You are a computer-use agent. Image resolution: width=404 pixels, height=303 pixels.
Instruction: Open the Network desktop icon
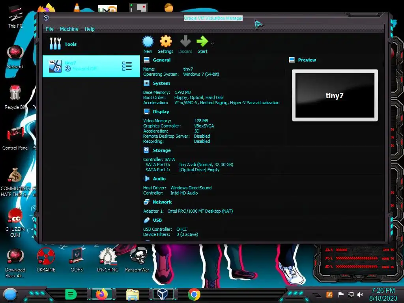click(15, 57)
